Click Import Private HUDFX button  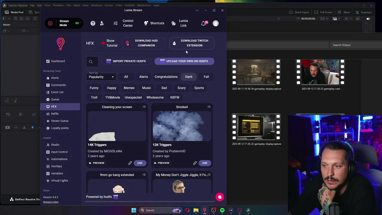tap(126, 61)
